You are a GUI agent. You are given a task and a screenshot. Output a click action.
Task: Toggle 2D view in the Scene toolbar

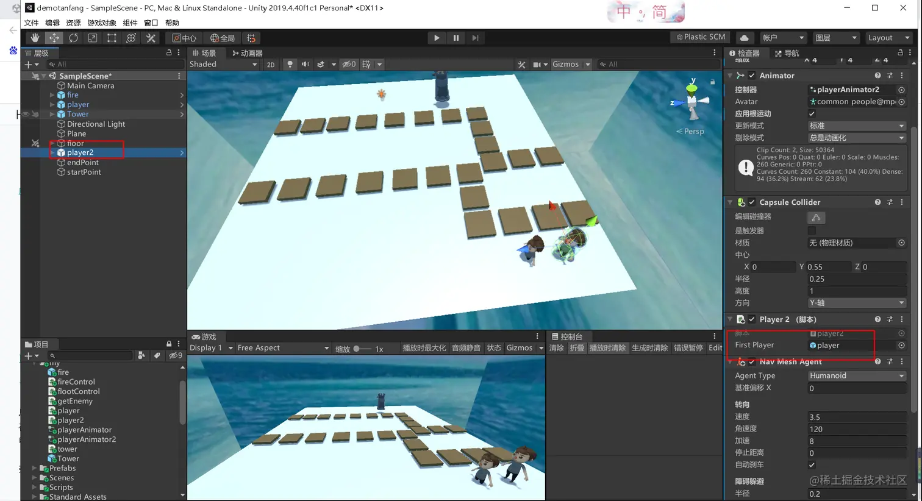pyautogui.click(x=271, y=65)
